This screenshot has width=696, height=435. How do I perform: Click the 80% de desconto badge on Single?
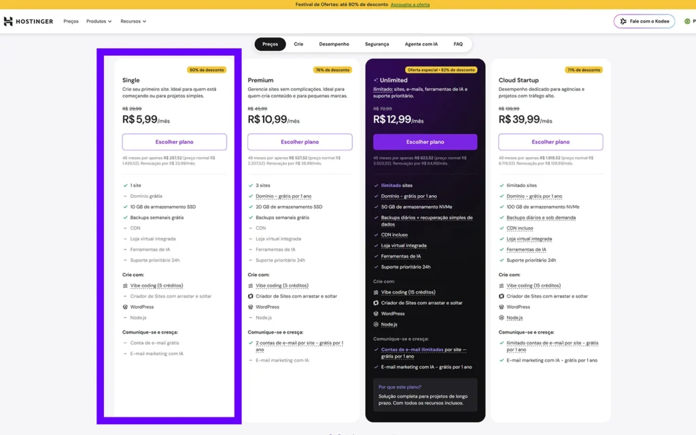pyautogui.click(x=207, y=70)
